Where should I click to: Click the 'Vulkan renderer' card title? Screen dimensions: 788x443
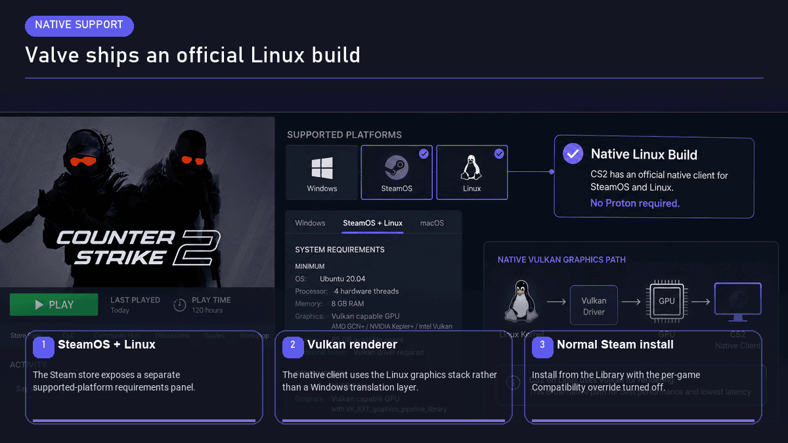(352, 345)
